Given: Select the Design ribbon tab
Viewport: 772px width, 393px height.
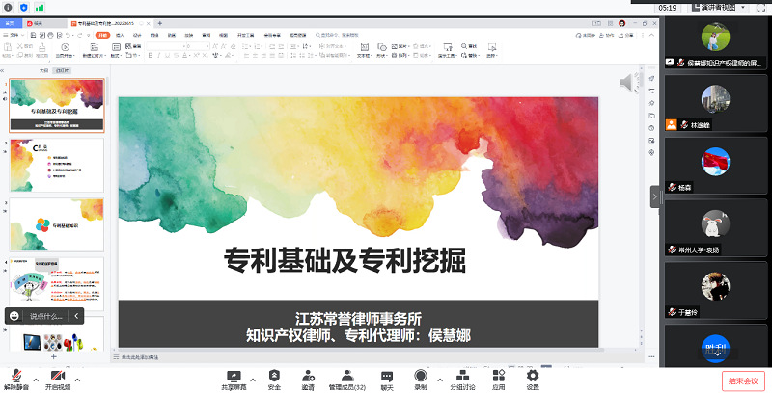Looking at the screenshot, I should click(x=137, y=35).
